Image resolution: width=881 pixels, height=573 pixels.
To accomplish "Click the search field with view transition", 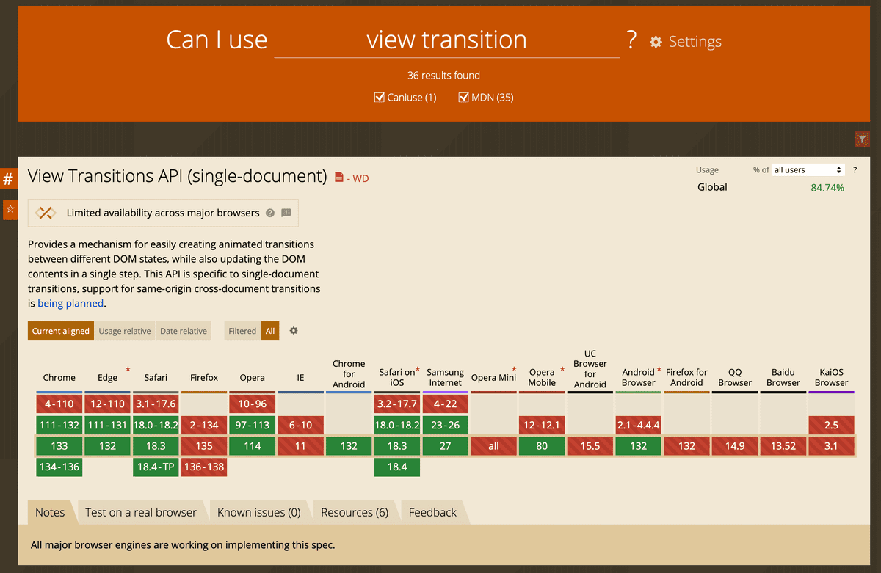I will click(x=446, y=40).
